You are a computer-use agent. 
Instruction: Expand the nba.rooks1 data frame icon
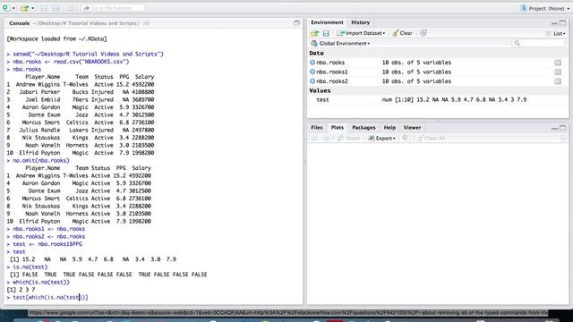(x=312, y=72)
